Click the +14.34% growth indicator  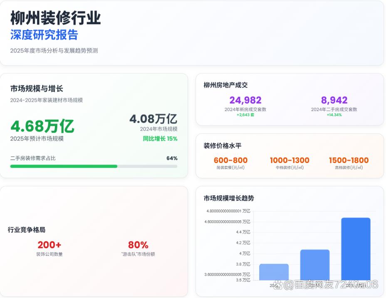coord(334,115)
